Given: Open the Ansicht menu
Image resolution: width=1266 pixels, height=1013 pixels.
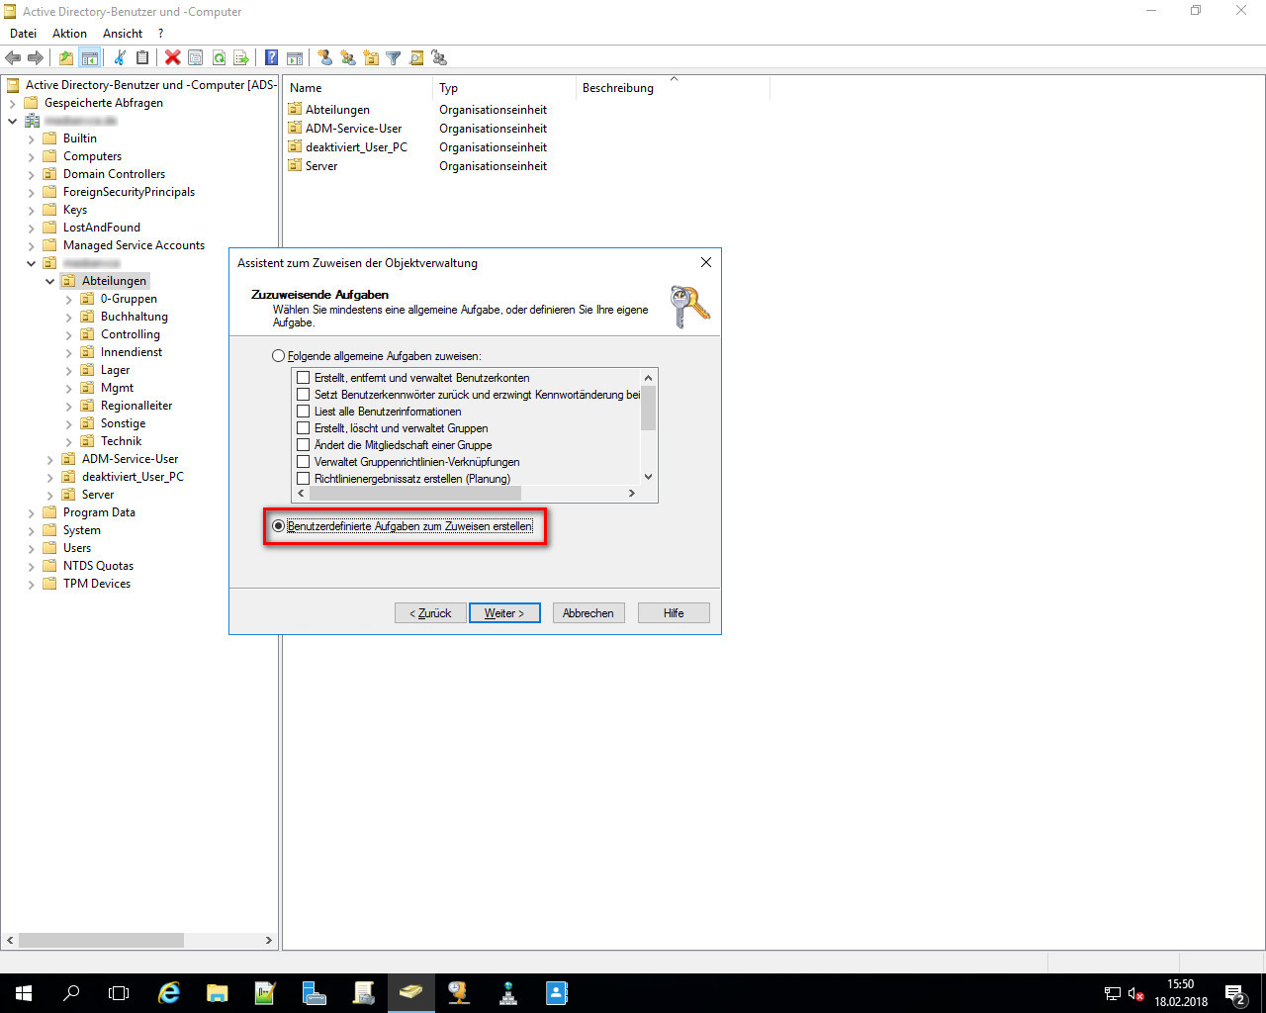Looking at the screenshot, I should [x=123, y=34].
